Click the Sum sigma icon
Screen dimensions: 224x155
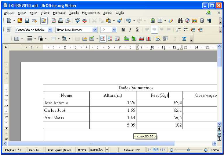point(184,38)
